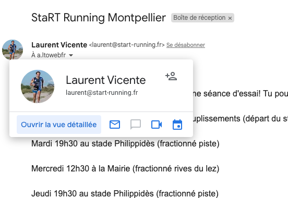The image size is (288, 198).
Task: Remove the Boîte de réception label
Action: click(230, 18)
